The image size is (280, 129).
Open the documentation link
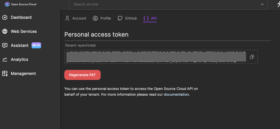(176, 95)
